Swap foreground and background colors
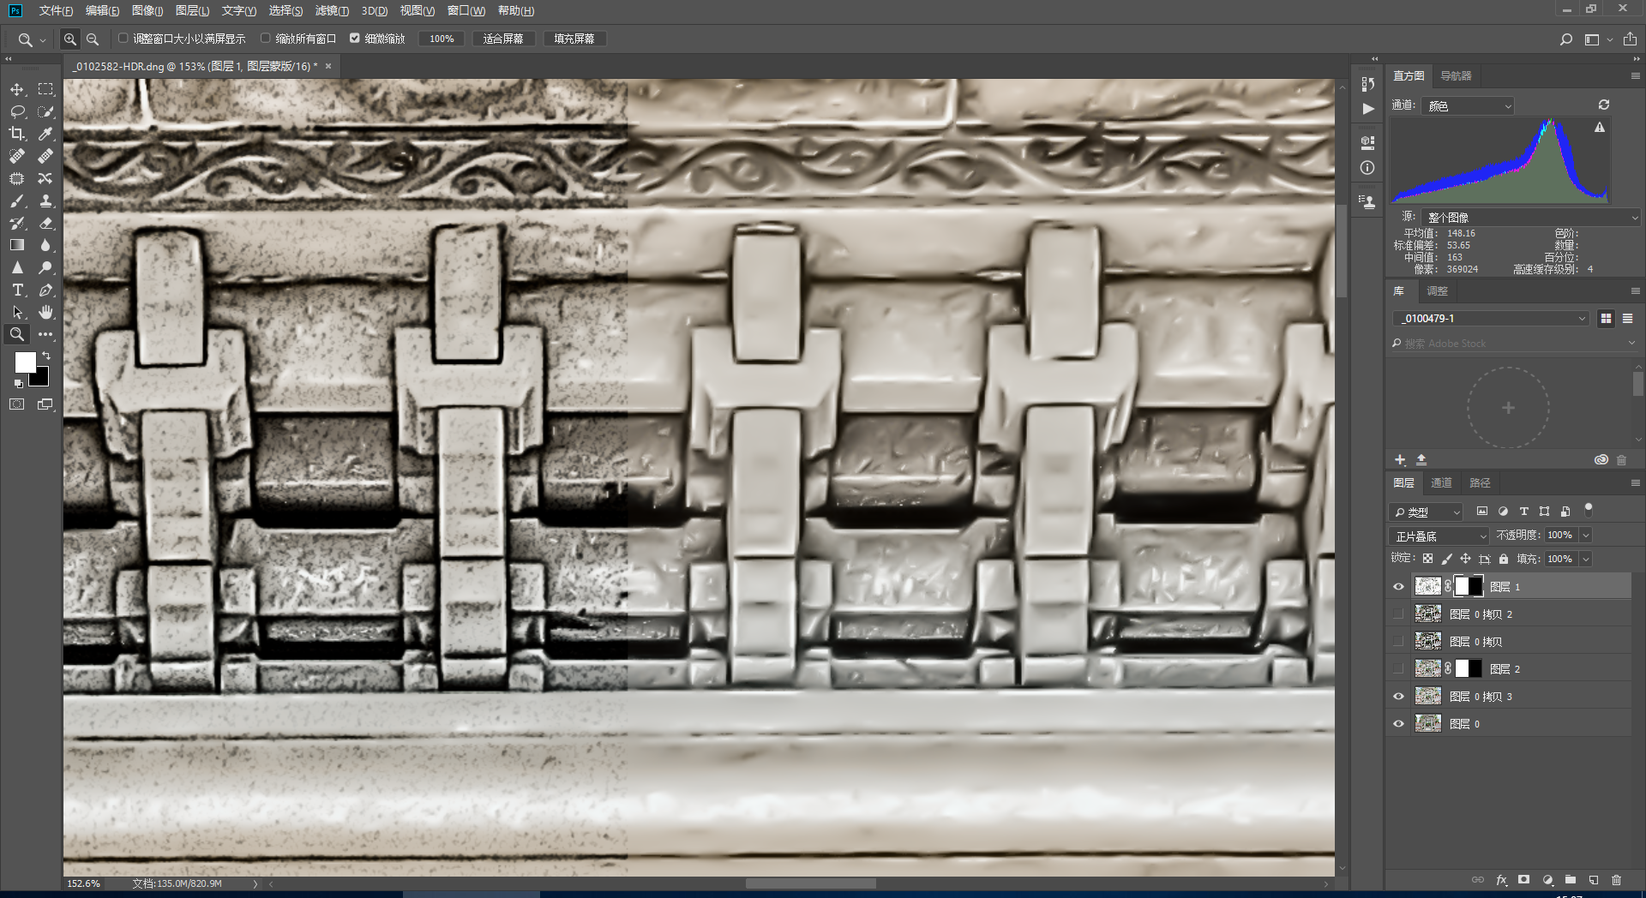This screenshot has width=1646, height=898. (46, 355)
